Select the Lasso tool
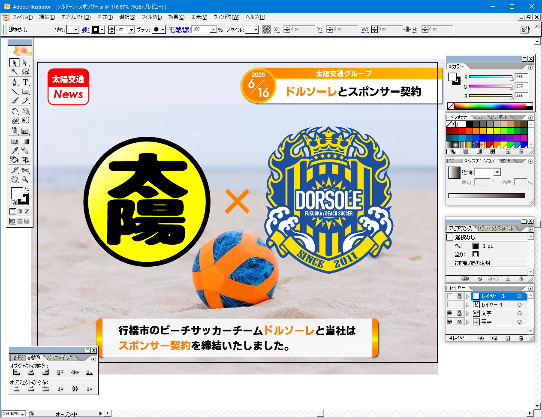Image resolution: width=542 pixels, height=418 pixels. 25,72
